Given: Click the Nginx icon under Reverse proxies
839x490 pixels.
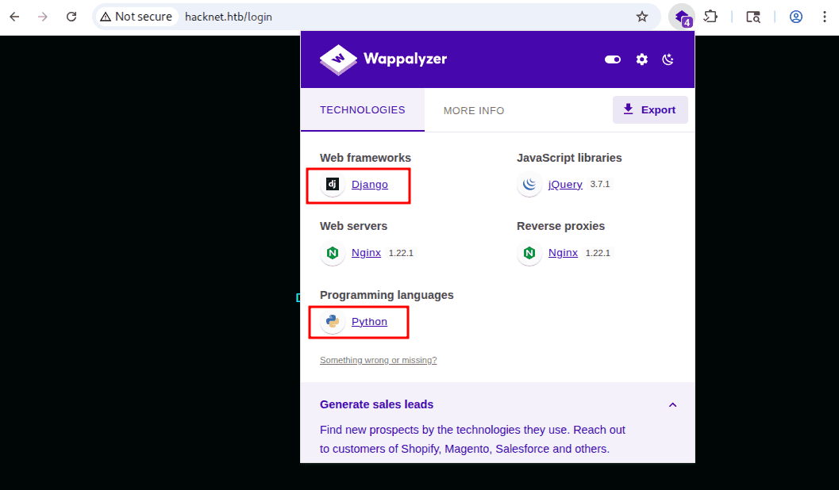Looking at the screenshot, I should (529, 253).
